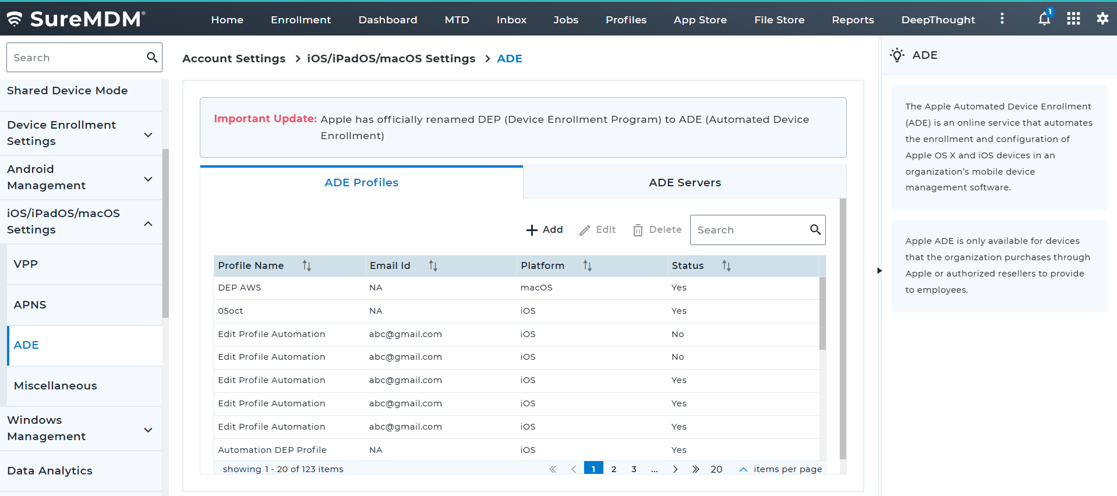Screen dimensions: 1117x496
Task: Expand Device Enrollment Settings section
Action: [x=148, y=134]
